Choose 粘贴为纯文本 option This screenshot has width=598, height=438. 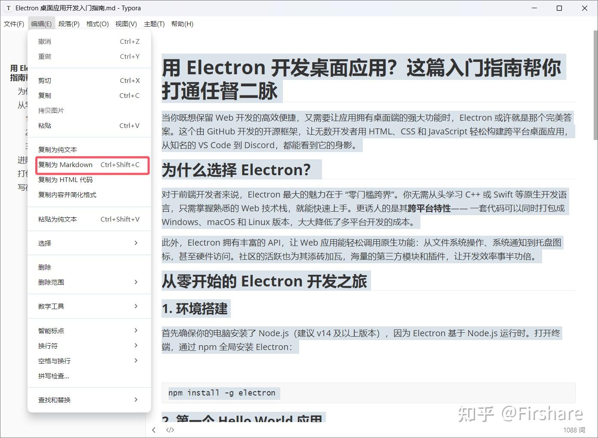pyautogui.click(x=89, y=219)
